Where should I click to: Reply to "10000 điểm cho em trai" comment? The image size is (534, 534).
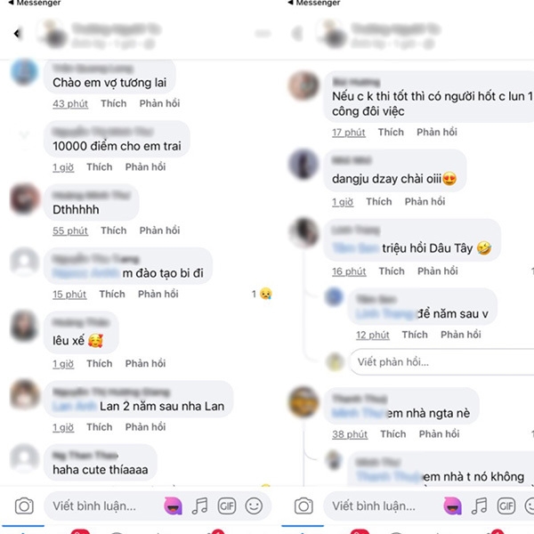pos(145,167)
